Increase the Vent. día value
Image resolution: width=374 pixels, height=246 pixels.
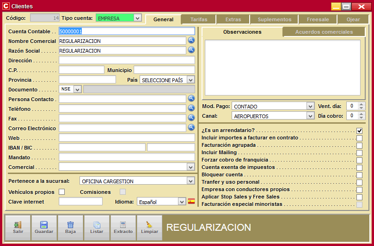(x=362, y=104)
